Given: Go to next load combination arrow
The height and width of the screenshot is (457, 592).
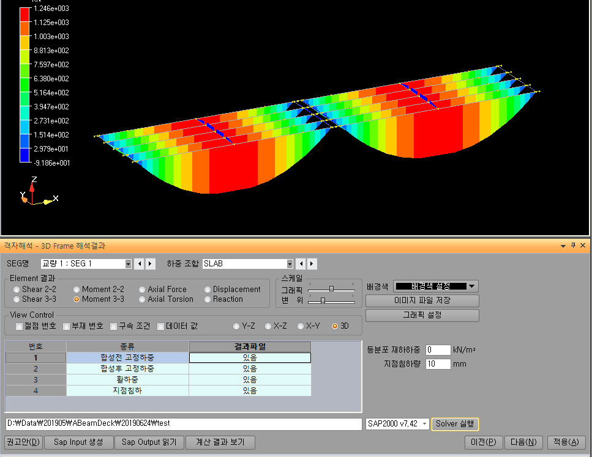Looking at the screenshot, I should tap(312, 264).
